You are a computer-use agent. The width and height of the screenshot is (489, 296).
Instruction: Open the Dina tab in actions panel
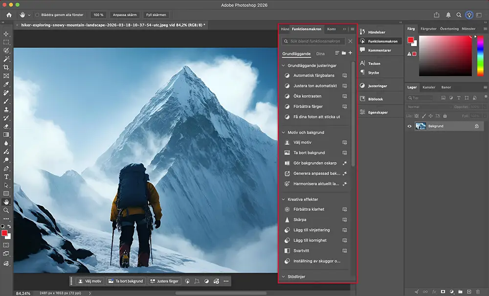(320, 53)
